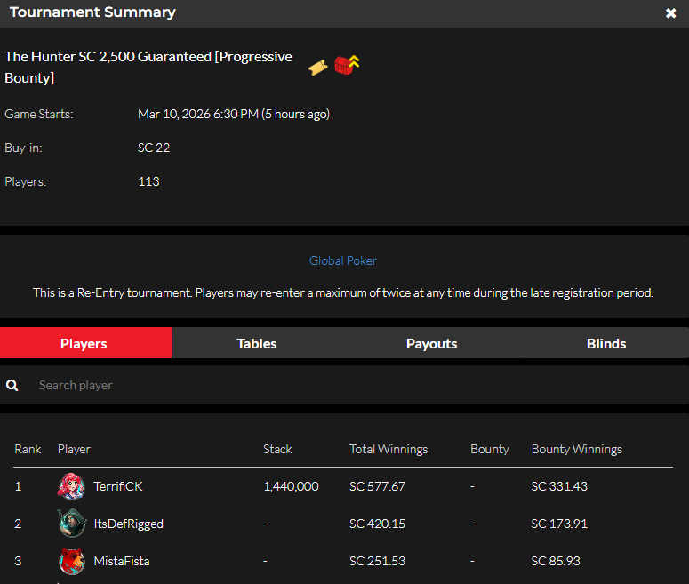Open MistaFista's bear avatar

tap(72, 561)
